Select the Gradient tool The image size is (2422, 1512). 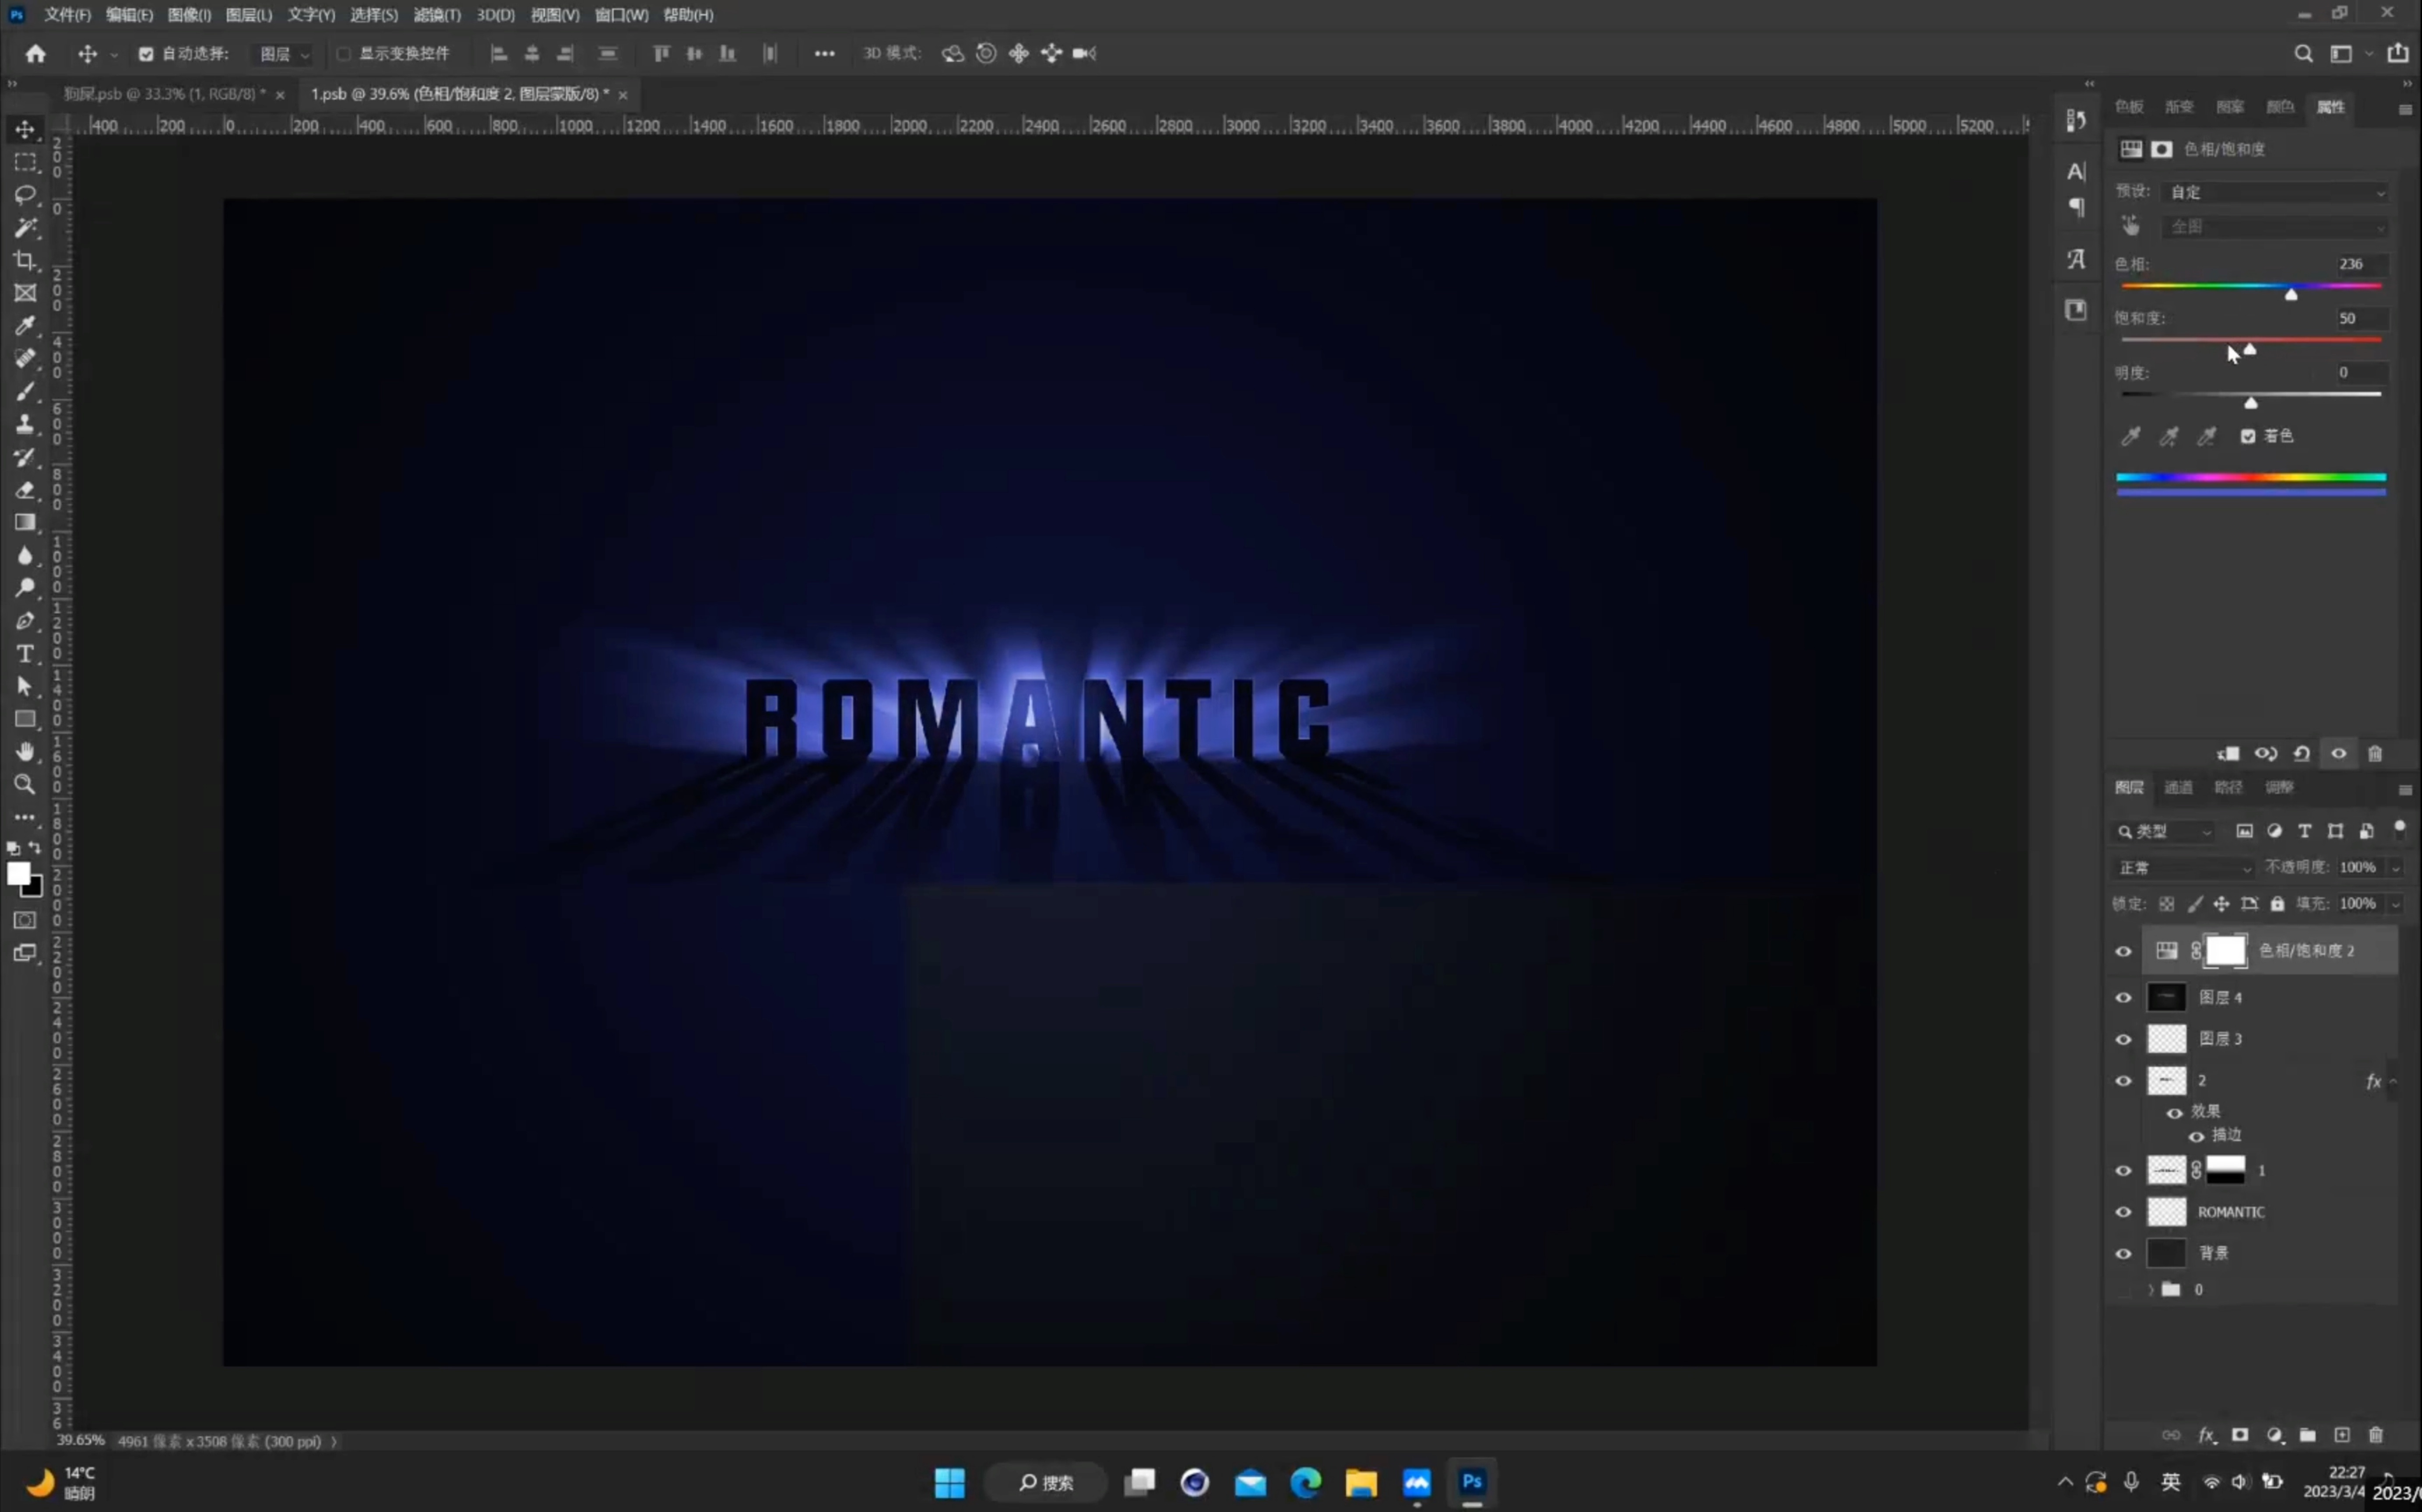pyautogui.click(x=25, y=523)
